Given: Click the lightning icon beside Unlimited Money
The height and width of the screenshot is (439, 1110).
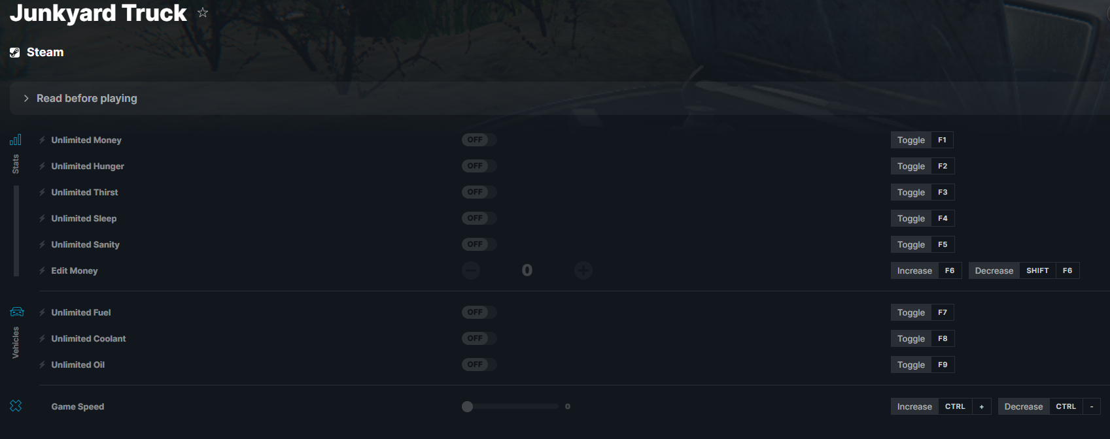Looking at the screenshot, I should point(42,140).
